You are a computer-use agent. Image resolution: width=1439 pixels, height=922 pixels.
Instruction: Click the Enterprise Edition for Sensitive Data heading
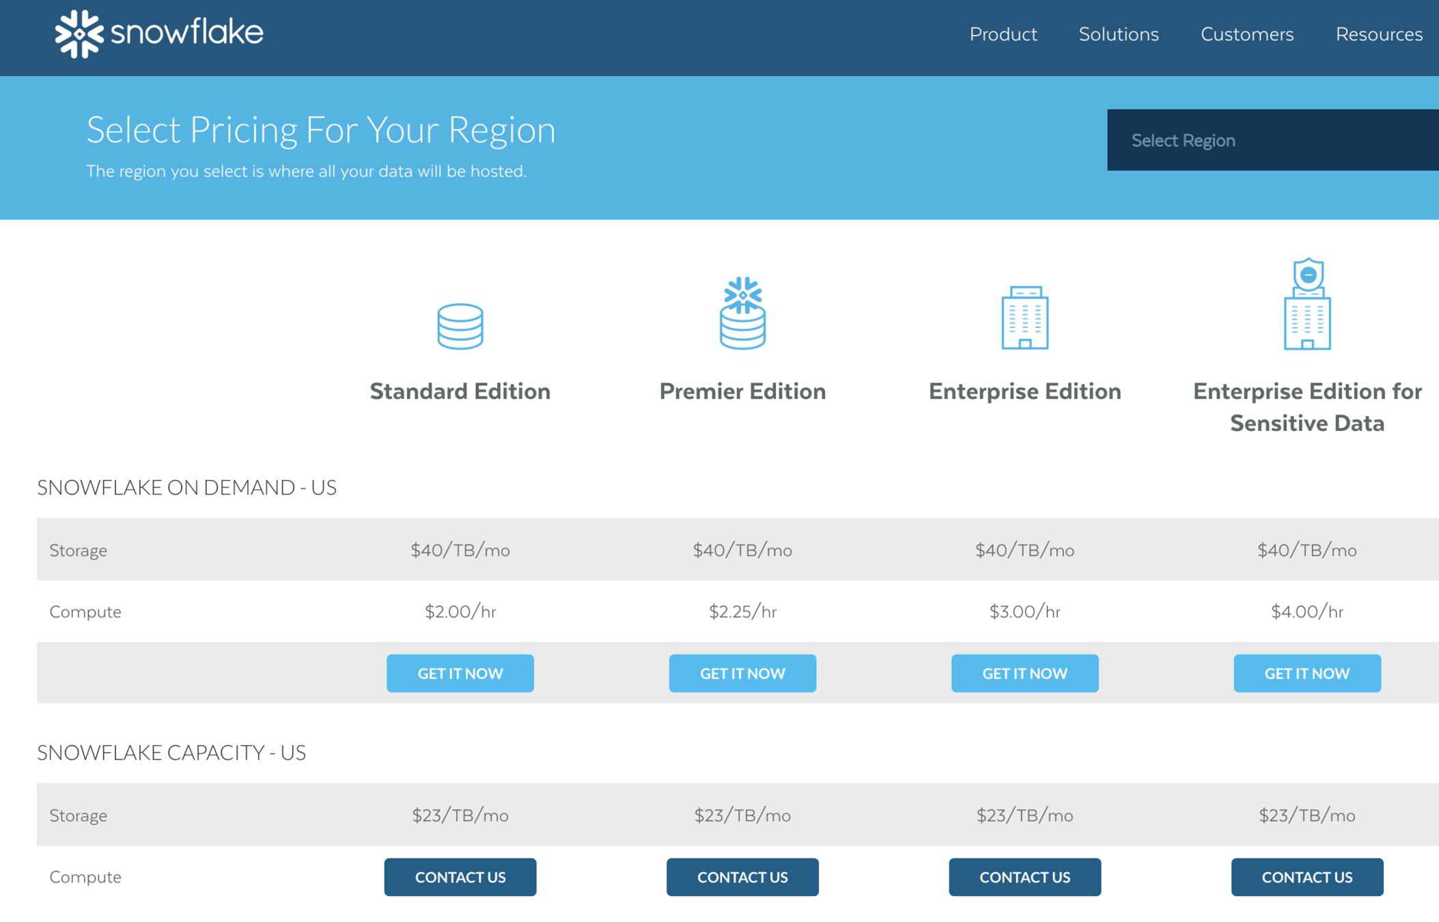point(1307,407)
